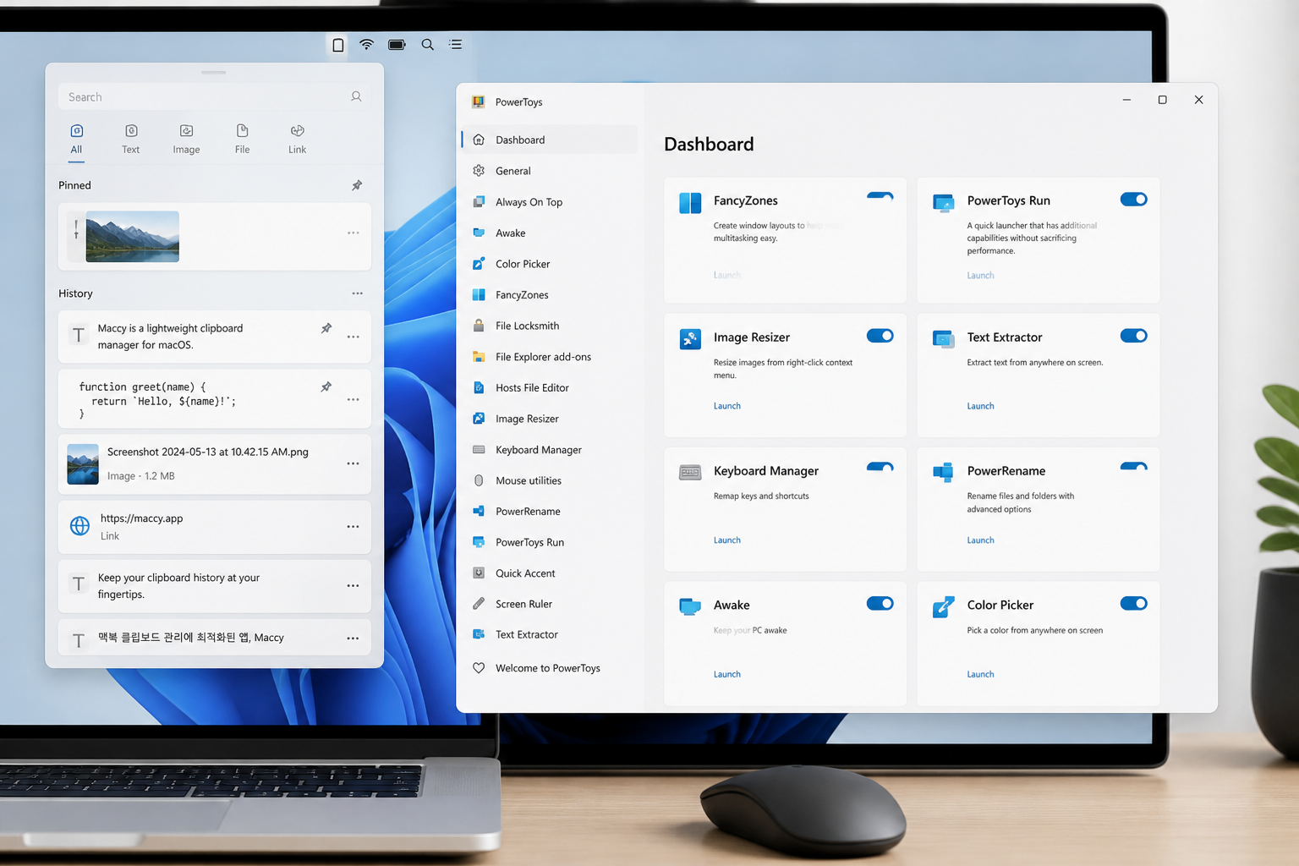Open the control list icon in menu bar
The image size is (1299, 866).
click(456, 45)
